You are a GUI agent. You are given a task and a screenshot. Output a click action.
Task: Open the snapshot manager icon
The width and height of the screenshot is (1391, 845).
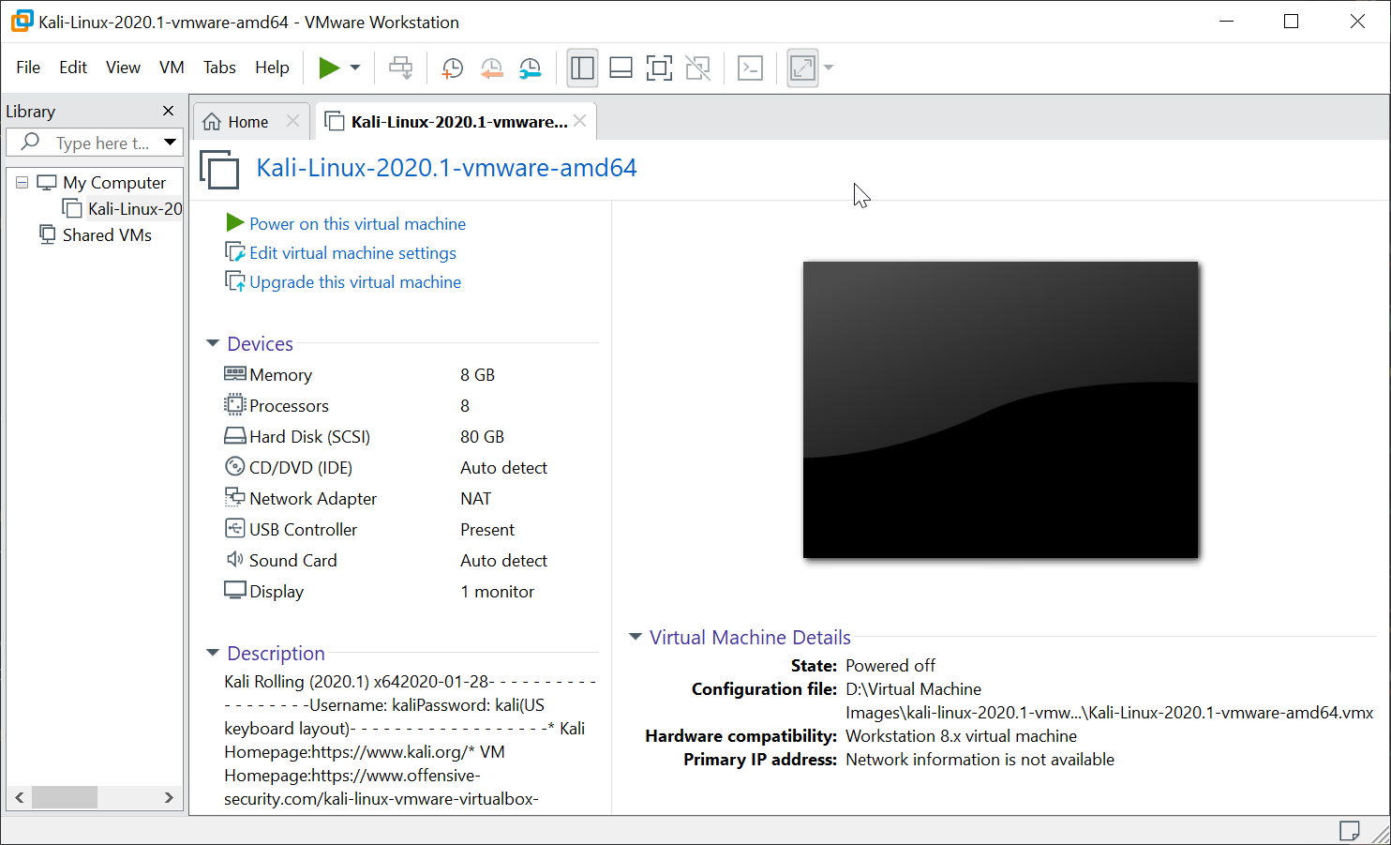click(531, 68)
